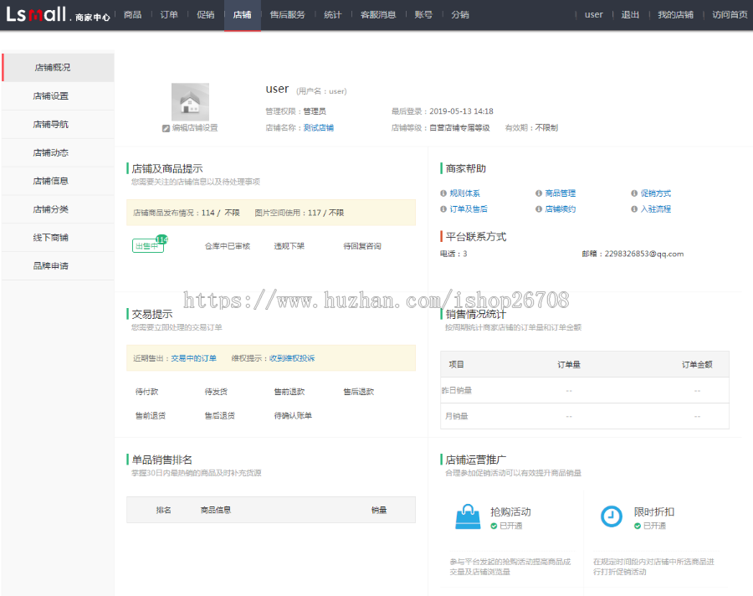Click the info icon beside 商品管理
Screen dimensions: 753x596
539,193
